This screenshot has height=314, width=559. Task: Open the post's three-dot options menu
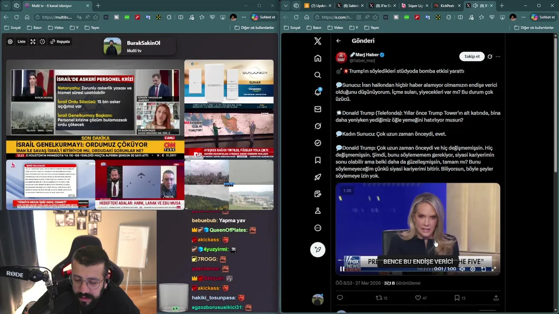tap(498, 56)
